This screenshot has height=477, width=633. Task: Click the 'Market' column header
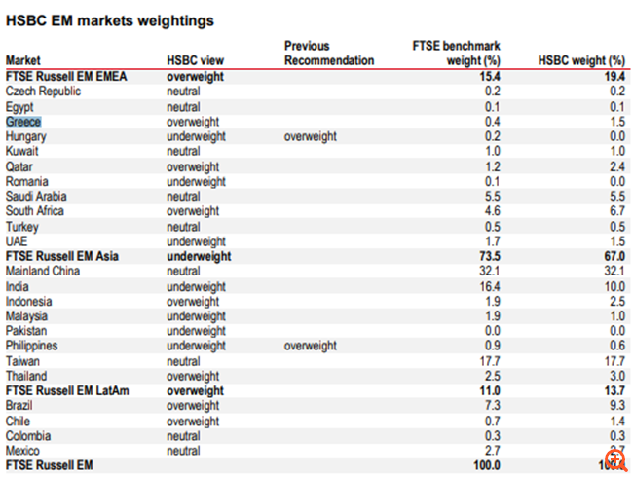click(x=23, y=60)
